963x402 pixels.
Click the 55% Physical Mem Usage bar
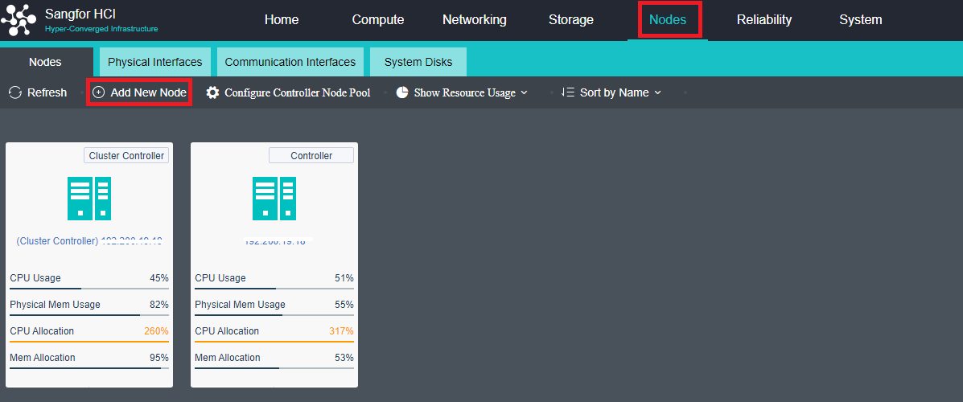click(x=274, y=314)
